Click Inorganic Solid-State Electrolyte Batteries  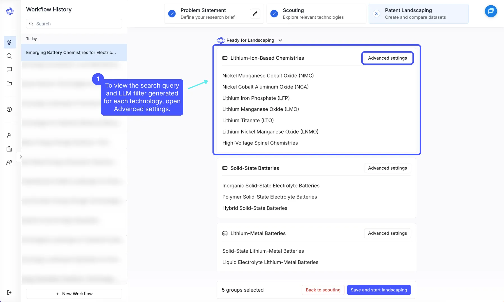[271, 186]
